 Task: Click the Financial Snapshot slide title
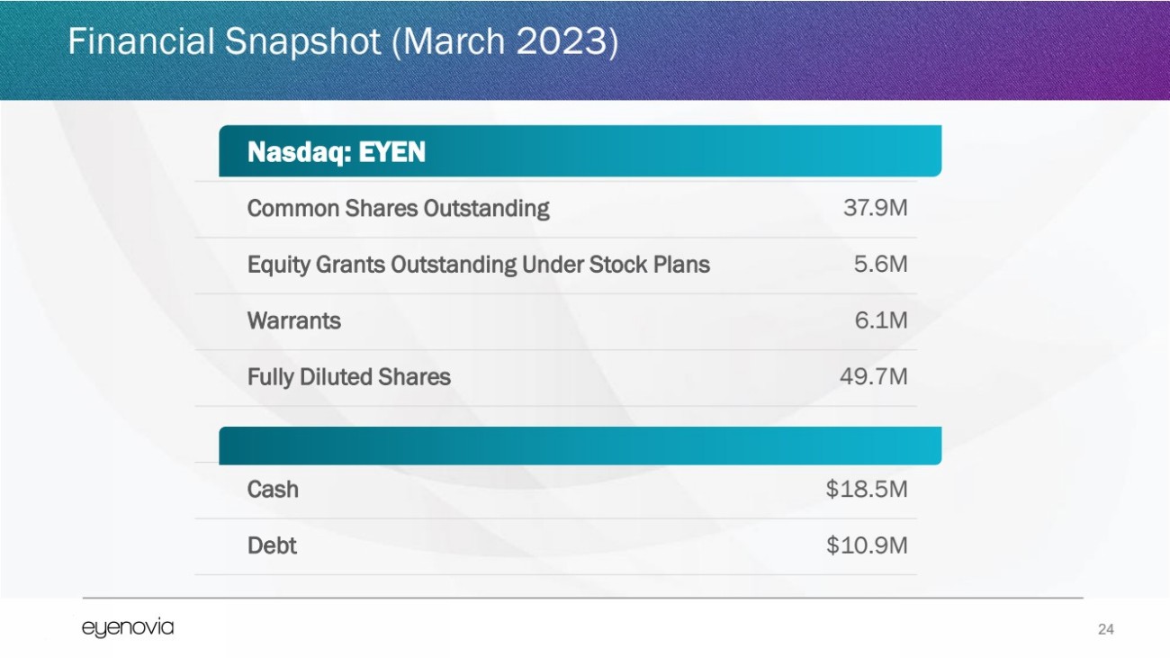(x=343, y=42)
